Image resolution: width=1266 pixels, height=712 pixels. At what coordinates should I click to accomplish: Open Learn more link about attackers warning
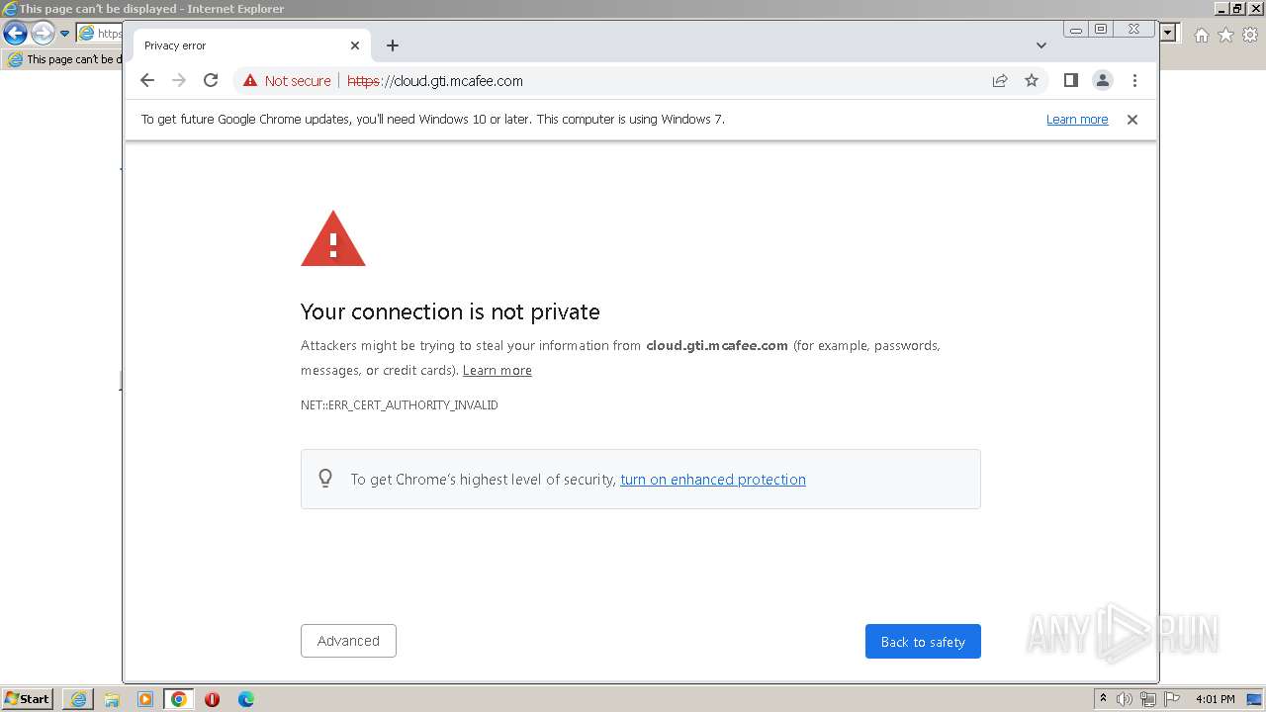point(497,371)
